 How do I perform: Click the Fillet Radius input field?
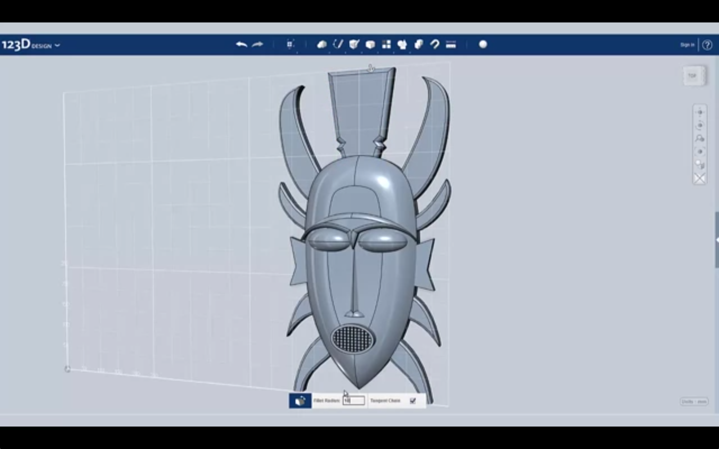pos(354,401)
